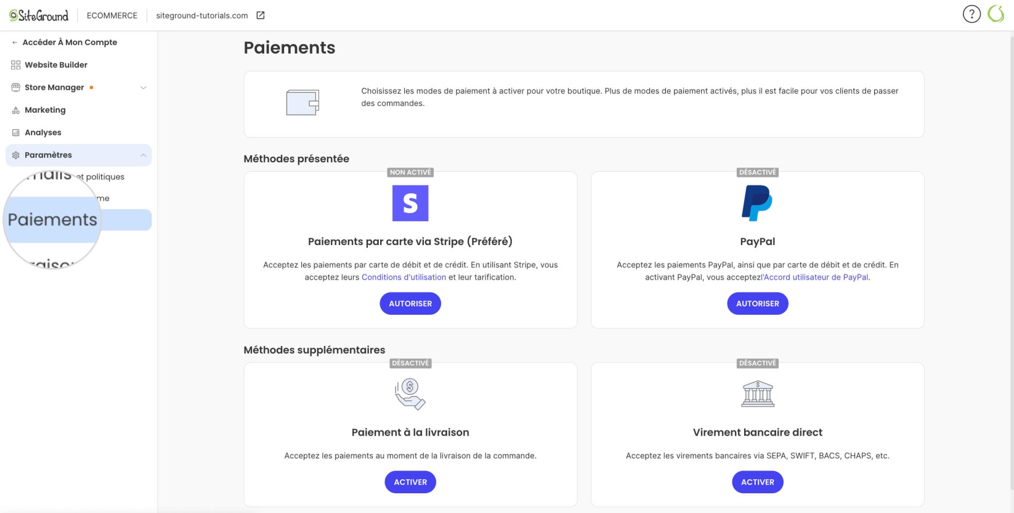Click the Website Builder grid icon
Viewport: 1014px width, 513px height.
(x=16, y=65)
